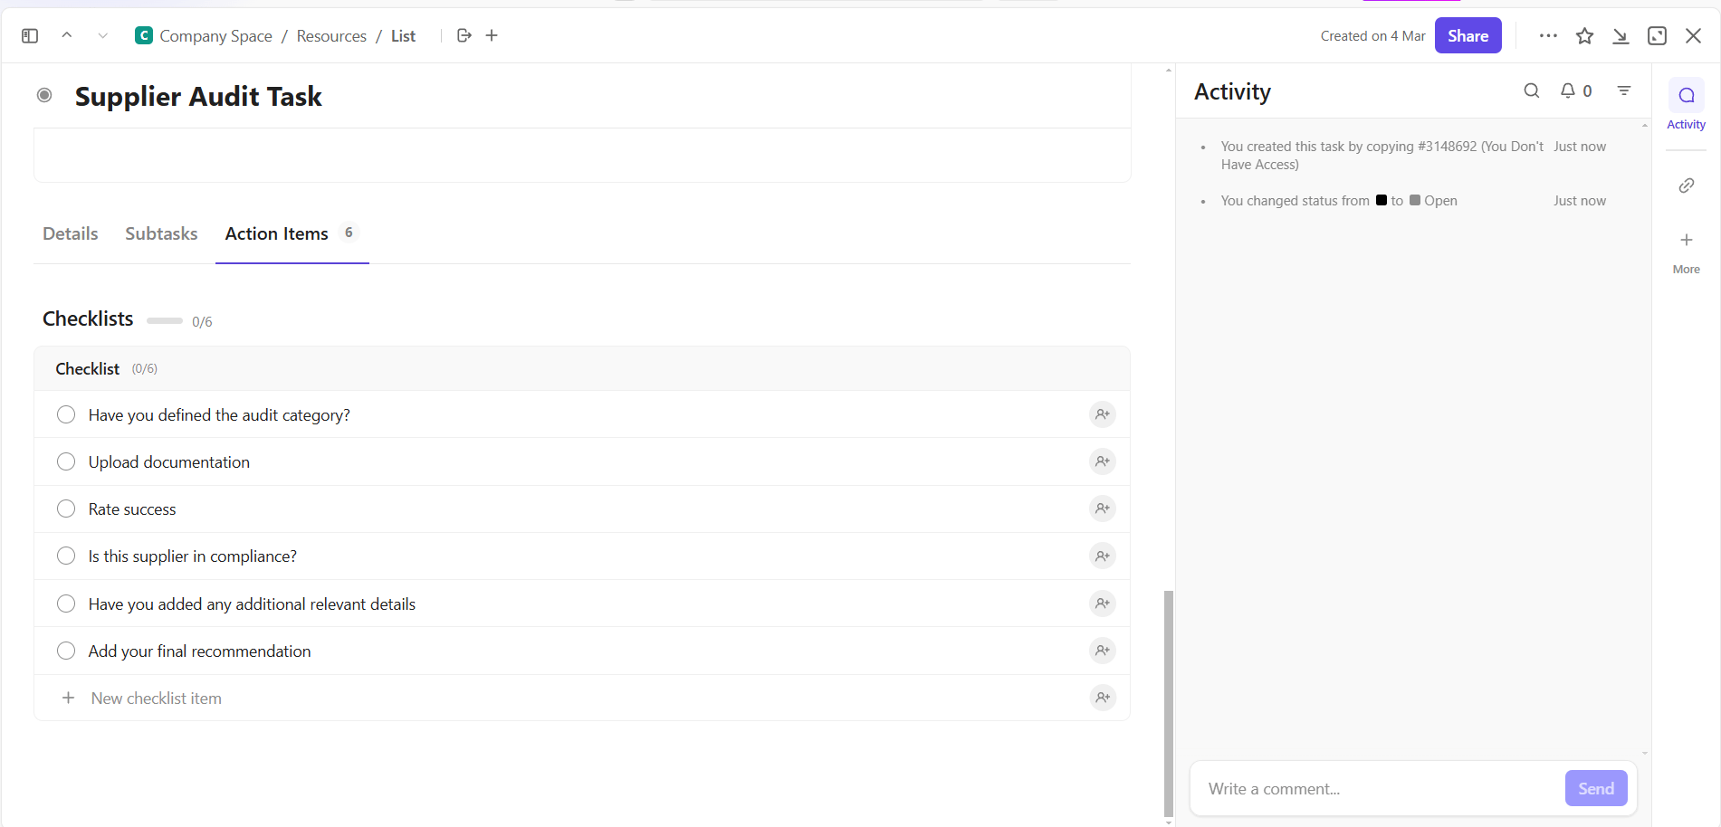Switch to the Subtasks tab

point(161,233)
